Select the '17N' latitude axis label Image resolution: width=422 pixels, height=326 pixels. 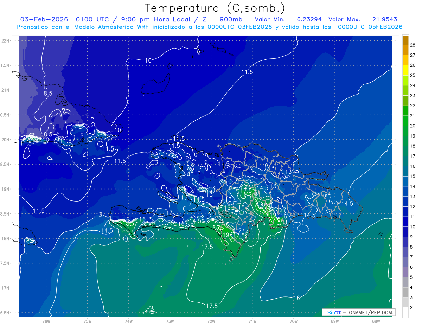point(5,288)
